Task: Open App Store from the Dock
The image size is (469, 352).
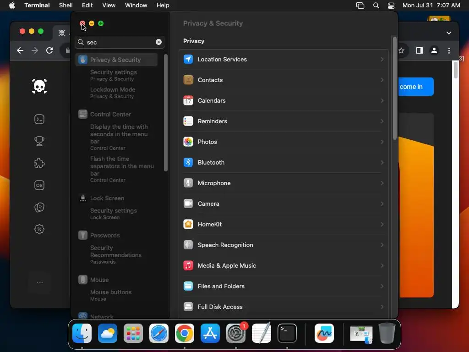Action: 210,333
